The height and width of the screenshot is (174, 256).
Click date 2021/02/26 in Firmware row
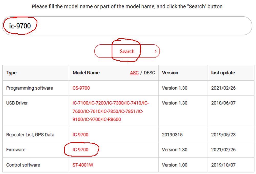pos(223,150)
